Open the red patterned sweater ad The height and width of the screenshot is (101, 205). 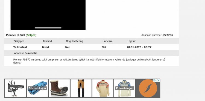103,88
